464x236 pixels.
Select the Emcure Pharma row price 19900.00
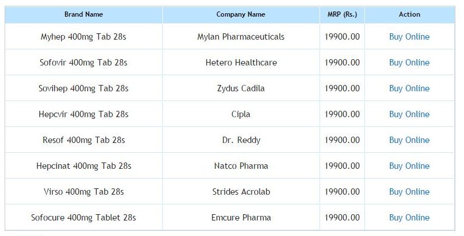tap(342, 218)
